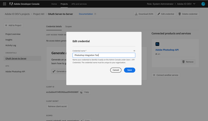The image size is (208, 121).
Task: Open Add to Project menu
Action: (x=13, y=25)
